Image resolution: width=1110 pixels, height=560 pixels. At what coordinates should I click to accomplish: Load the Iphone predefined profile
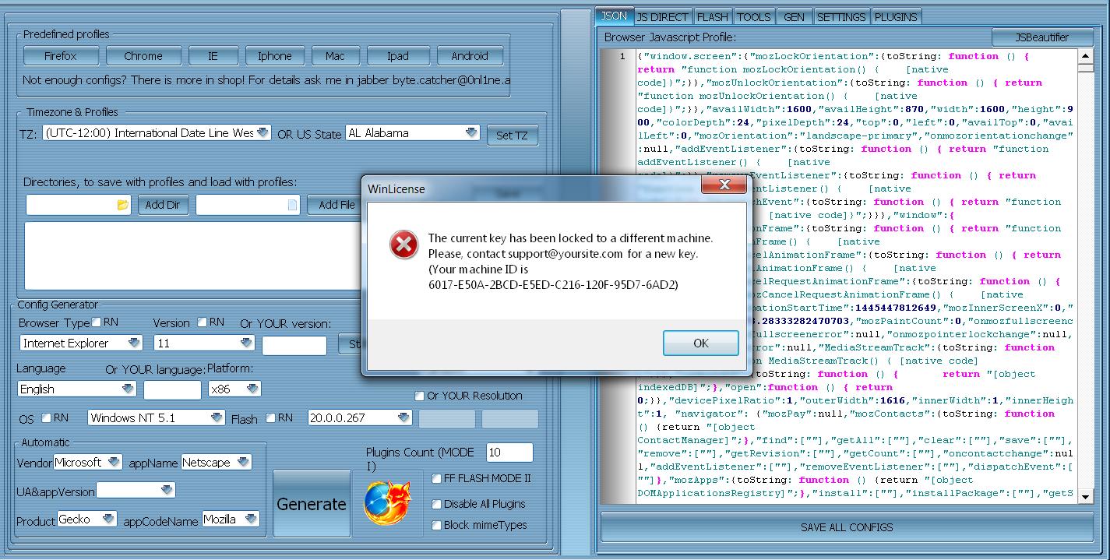275,56
